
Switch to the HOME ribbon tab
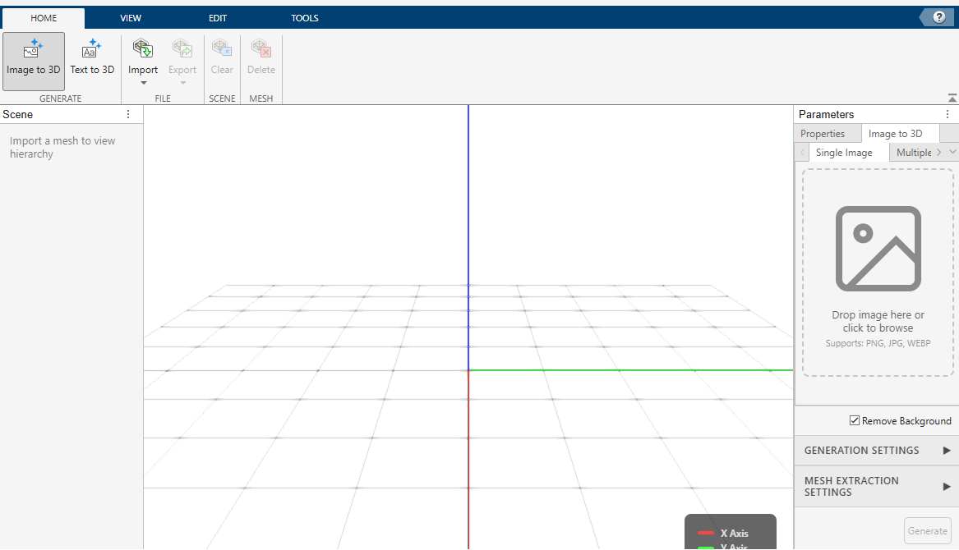coord(44,18)
